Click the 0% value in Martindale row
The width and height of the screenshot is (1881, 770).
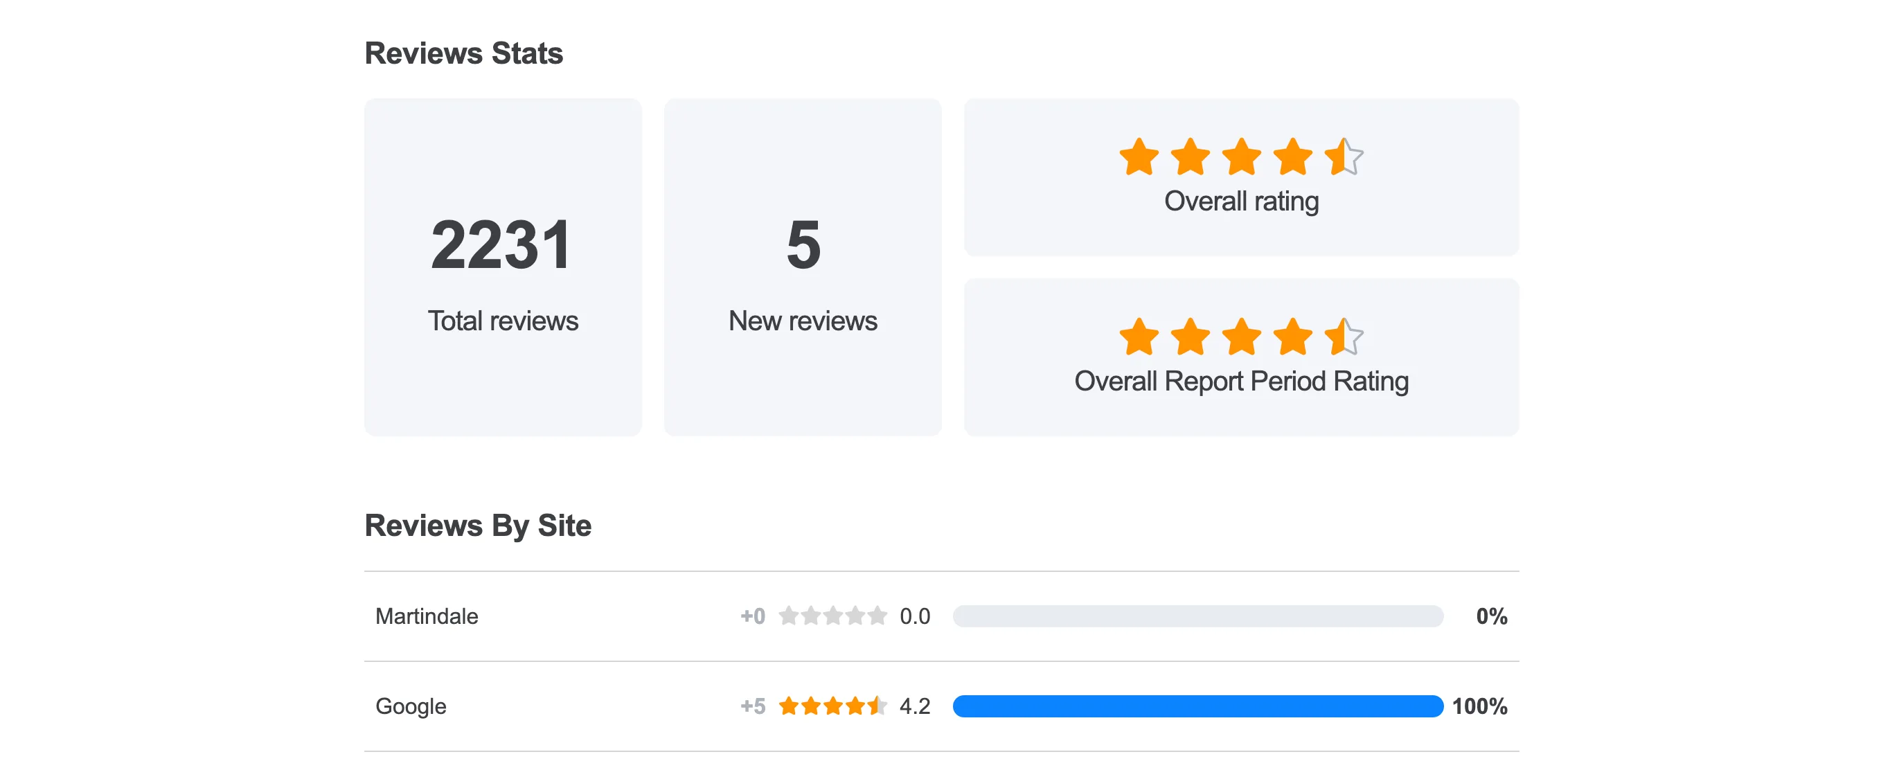[1492, 616]
